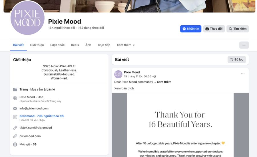
Task: Click the info@pixiemood.com email address
Action: [34, 109]
